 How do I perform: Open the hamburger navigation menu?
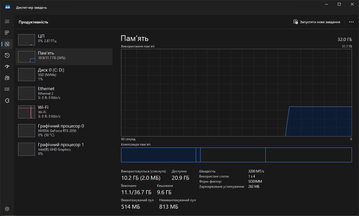tap(7, 21)
